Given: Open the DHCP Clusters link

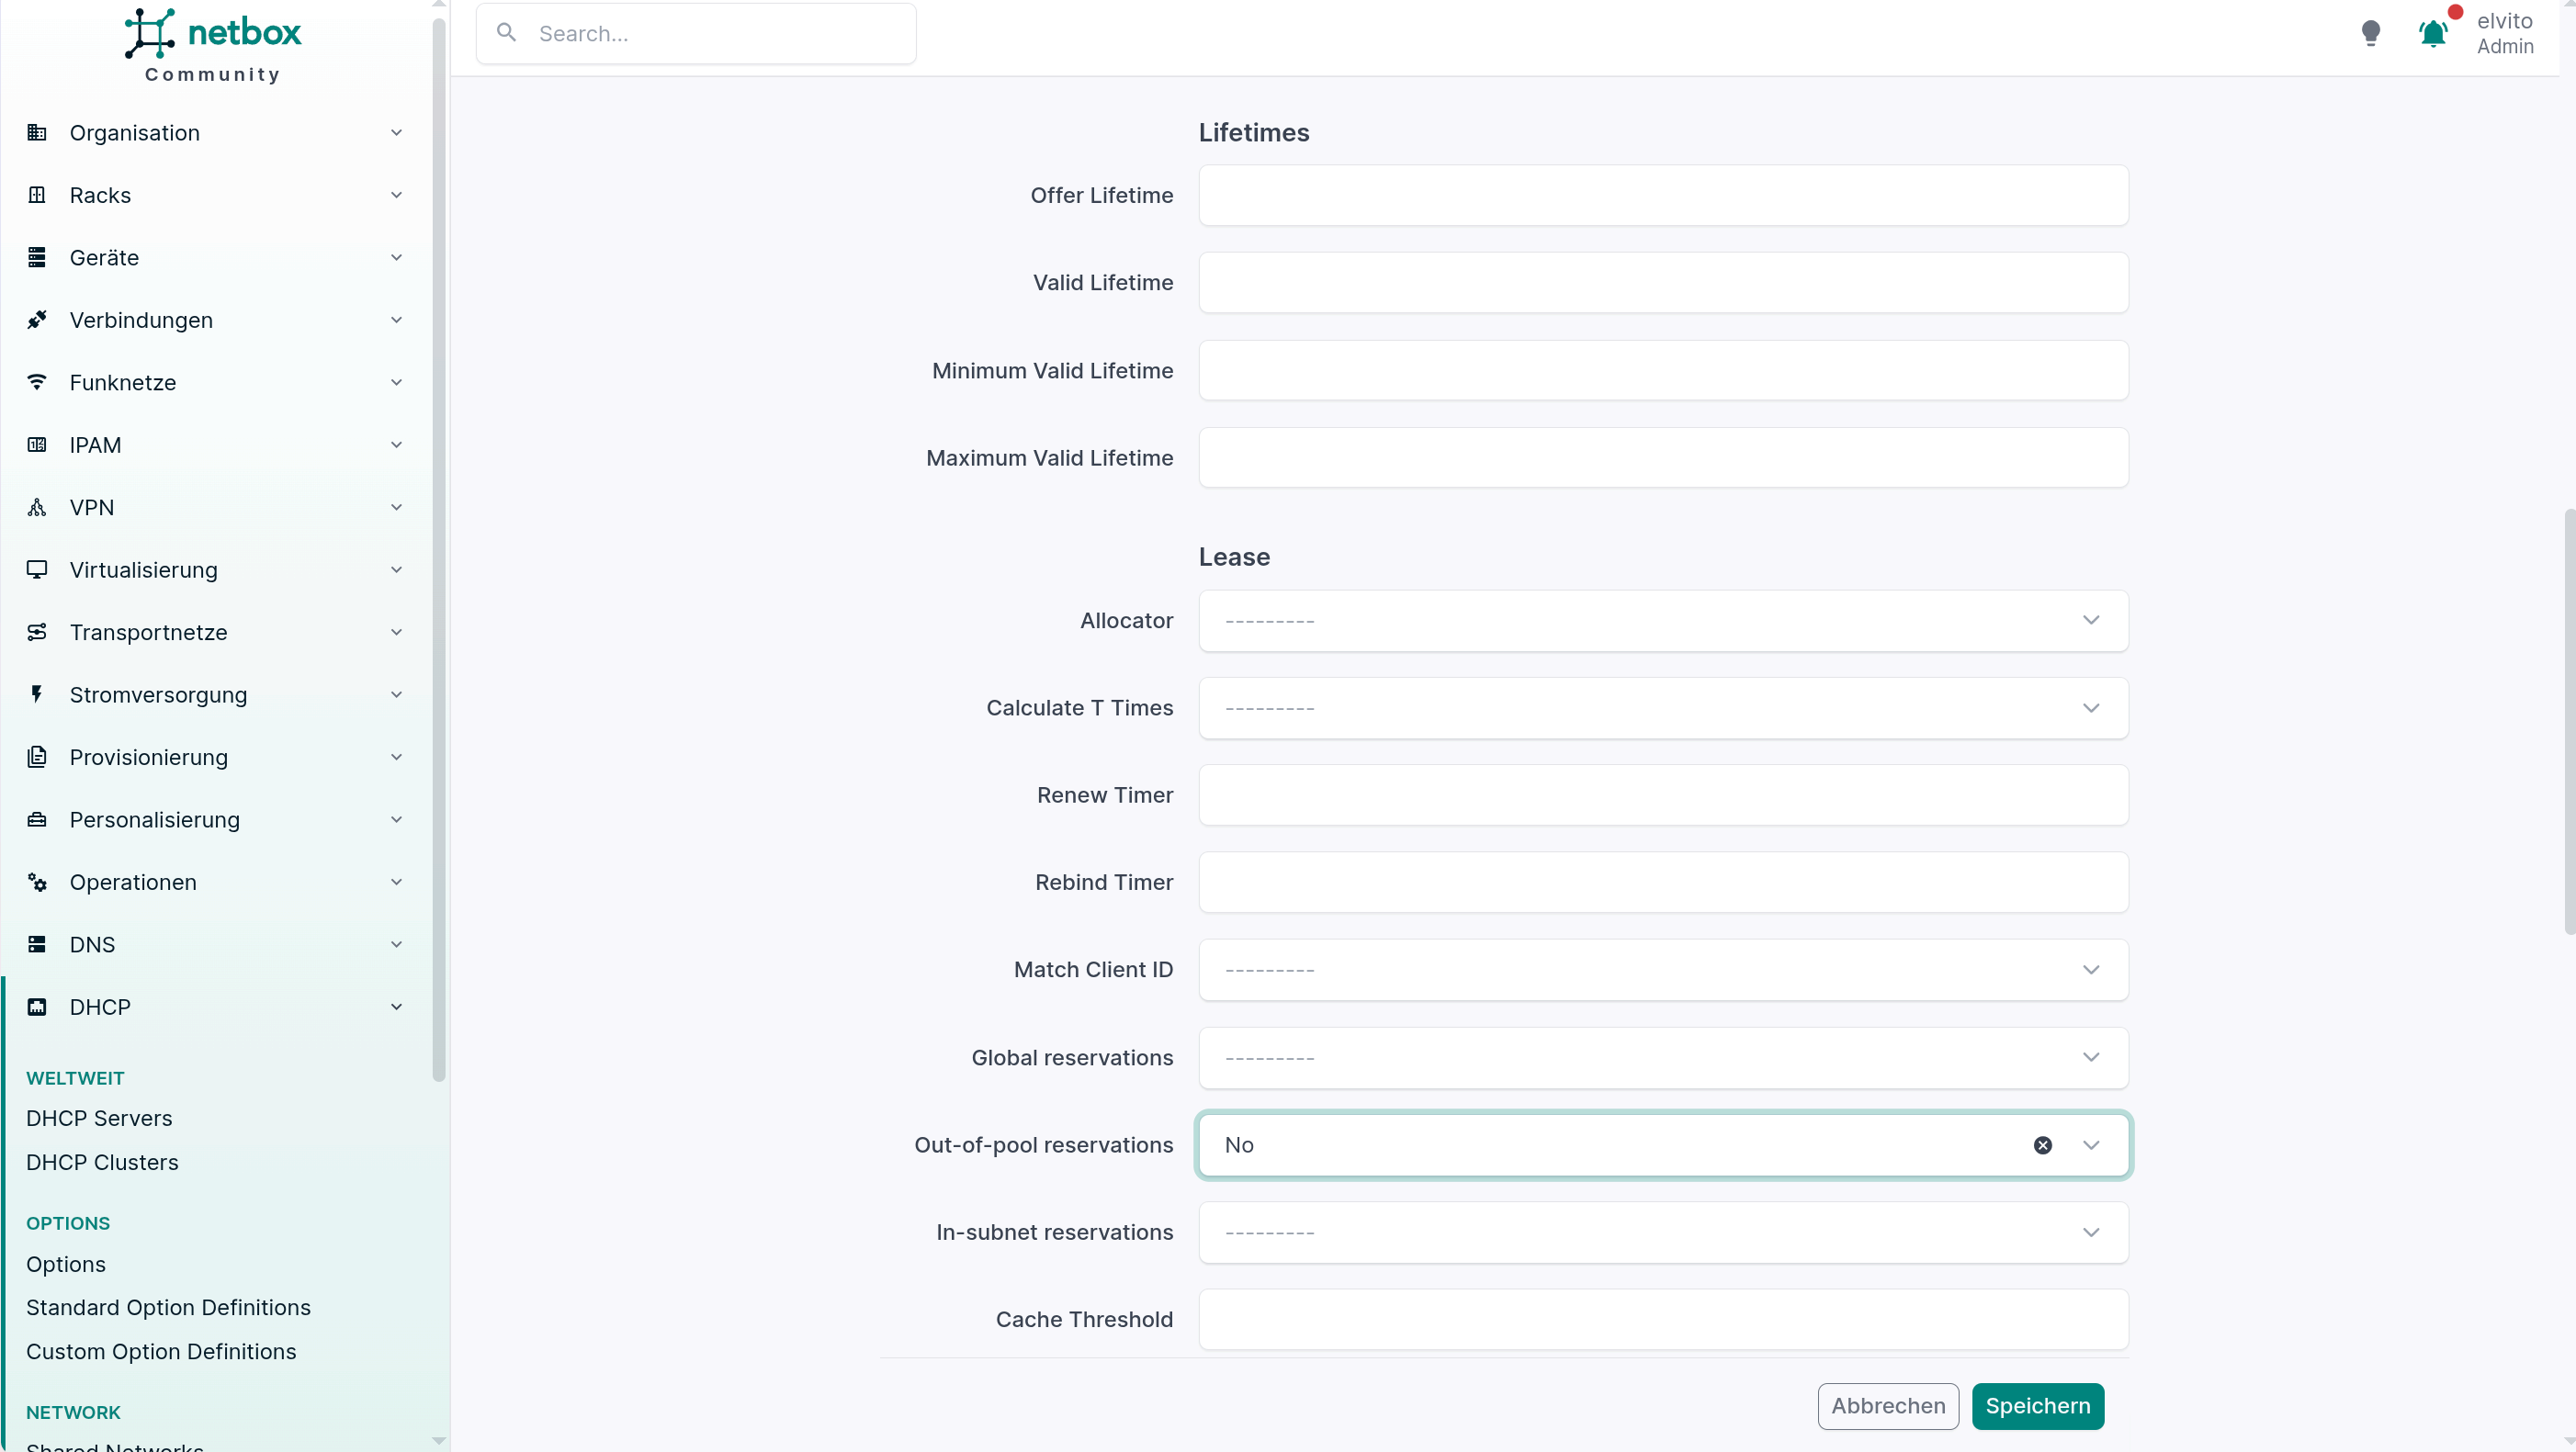Looking at the screenshot, I should (102, 1162).
